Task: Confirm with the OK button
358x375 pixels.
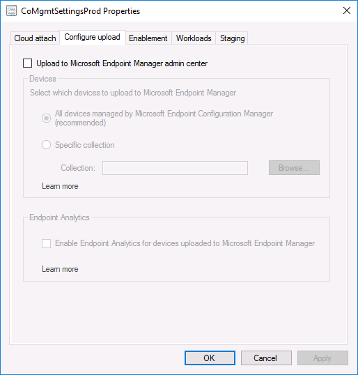Action: tap(210, 358)
